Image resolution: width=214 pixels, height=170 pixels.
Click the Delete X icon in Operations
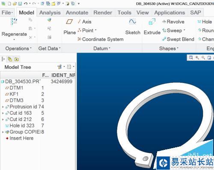[x=30, y=37]
